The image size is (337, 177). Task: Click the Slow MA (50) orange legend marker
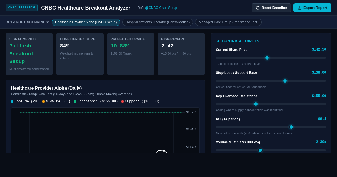click(x=44, y=101)
